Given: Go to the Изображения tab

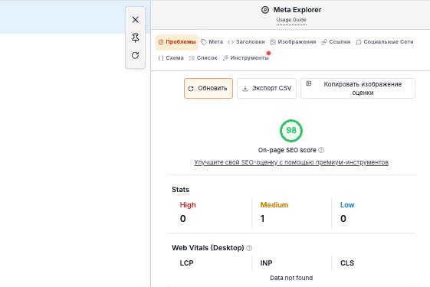Looking at the screenshot, I should (293, 42).
